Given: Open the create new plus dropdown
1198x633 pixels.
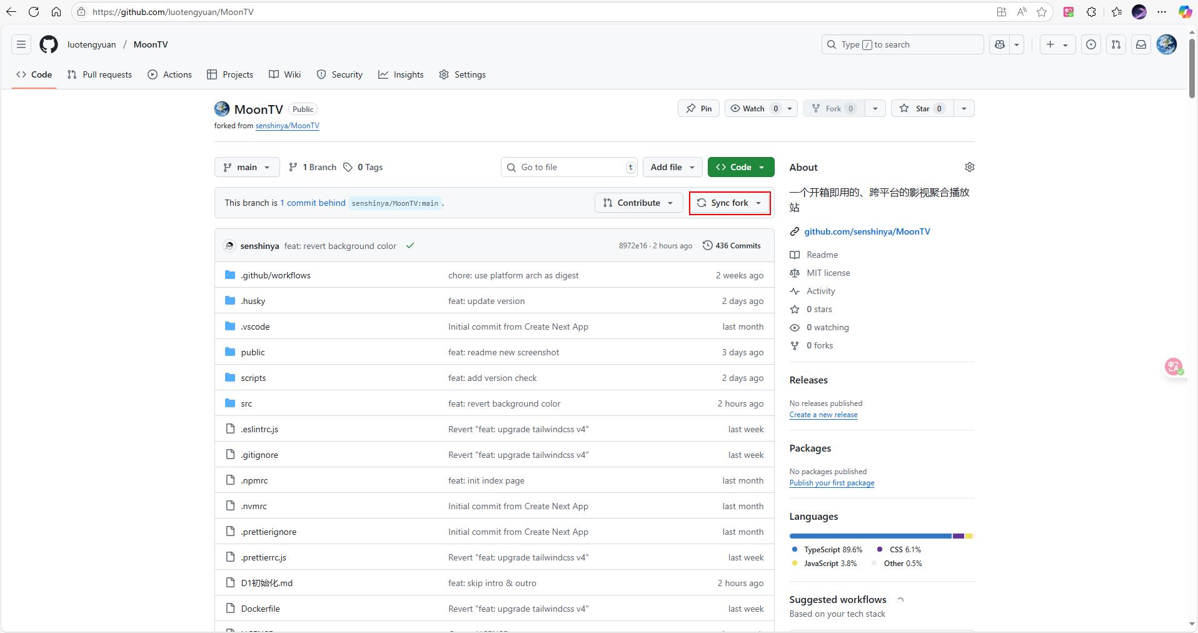Looking at the screenshot, I should pos(1057,44).
